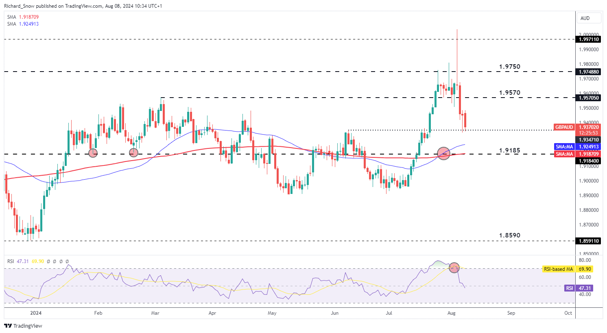Image resolution: width=607 pixels, height=333 pixels.
Task: Click the 1.974880 price axis label
Action: coord(589,72)
